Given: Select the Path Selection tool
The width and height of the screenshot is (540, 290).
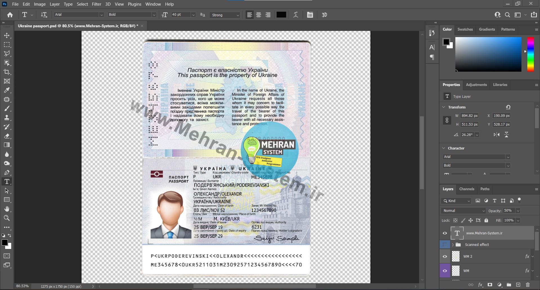Looking at the screenshot, I should coord(7,191).
